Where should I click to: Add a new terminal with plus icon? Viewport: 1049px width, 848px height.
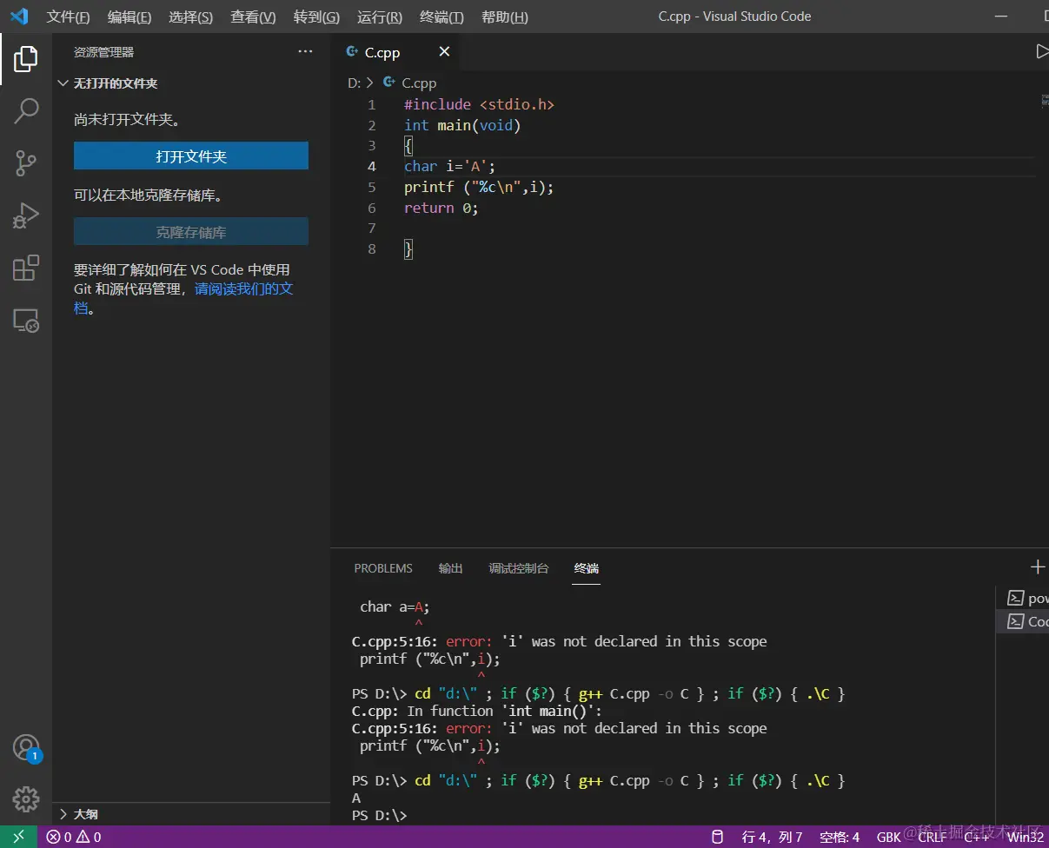[1037, 567]
